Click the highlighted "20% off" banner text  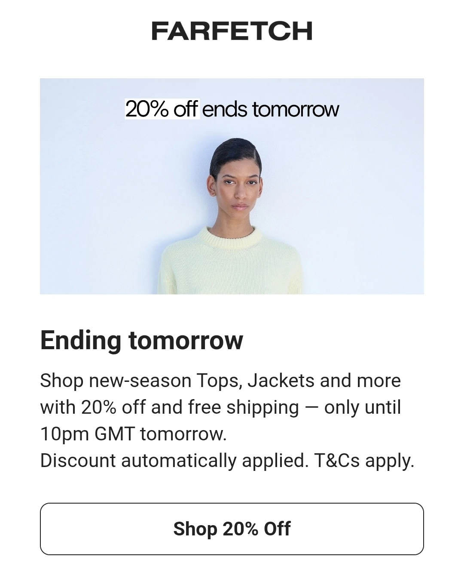(162, 109)
